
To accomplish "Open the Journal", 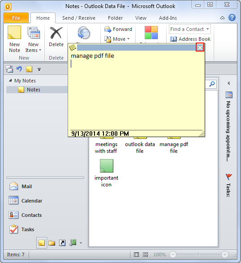I will (73, 242).
